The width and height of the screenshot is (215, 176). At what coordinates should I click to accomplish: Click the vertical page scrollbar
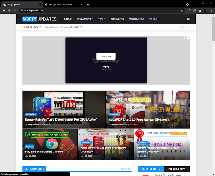214,29
